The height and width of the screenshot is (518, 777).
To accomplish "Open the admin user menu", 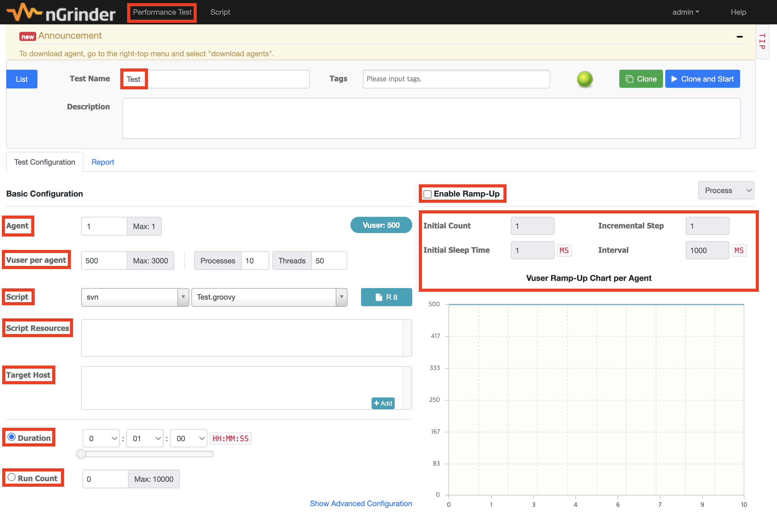I will (x=685, y=12).
